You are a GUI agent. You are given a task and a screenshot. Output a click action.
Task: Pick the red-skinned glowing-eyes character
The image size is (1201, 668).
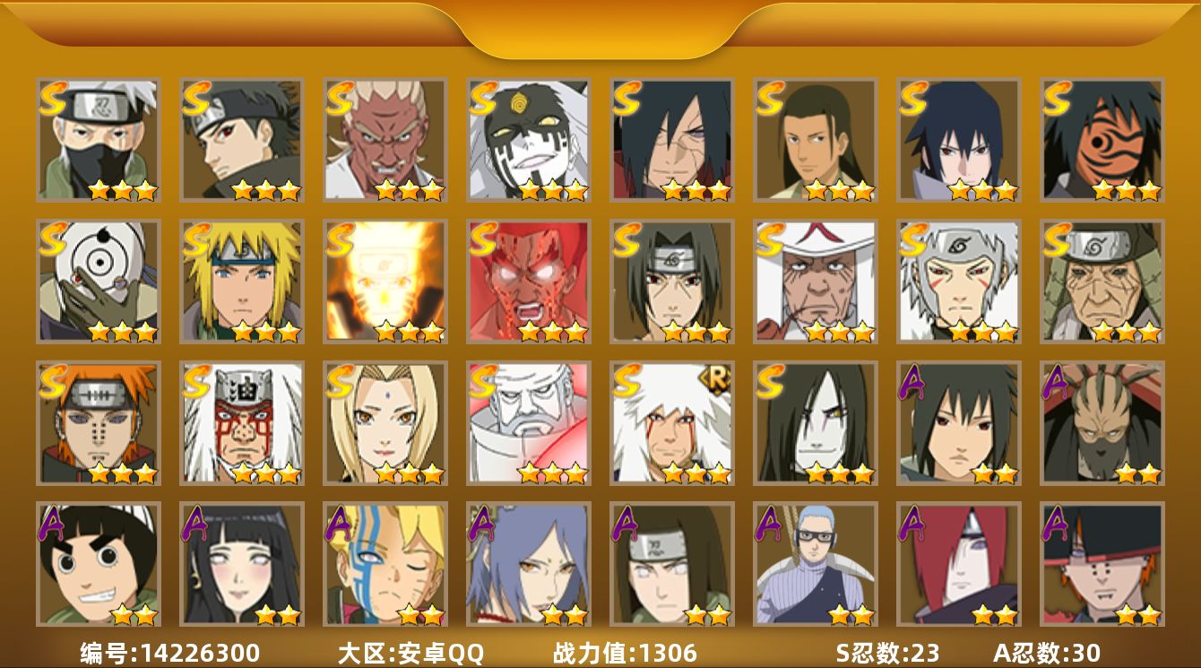528,282
